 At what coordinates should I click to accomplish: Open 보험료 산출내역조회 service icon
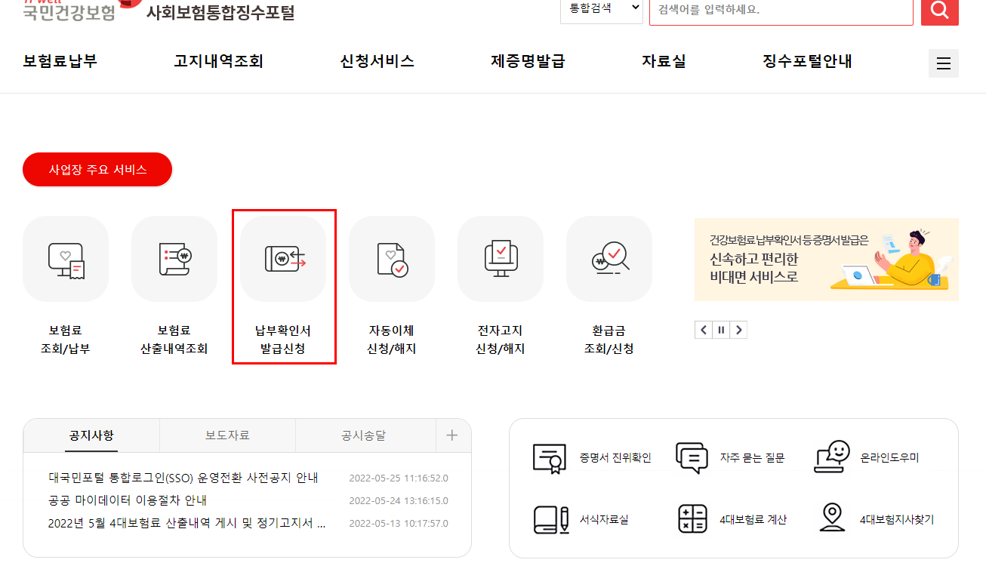174,259
